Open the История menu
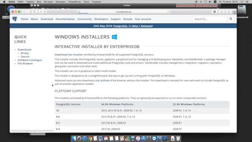Viewport: 252px width, 142px height. [x=48, y=2]
